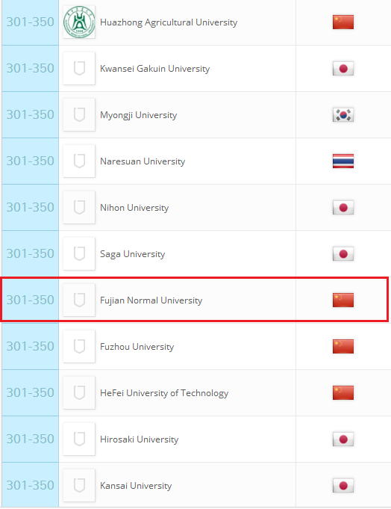Click the China flag in Fujian Normal row
Image resolution: width=391 pixels, height=509 pixels.
click(343, 300)
